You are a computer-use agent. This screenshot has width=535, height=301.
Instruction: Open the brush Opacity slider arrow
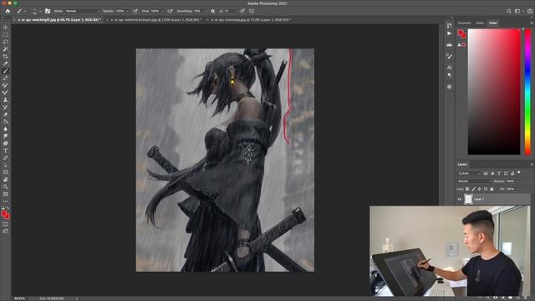coord(128,11)
